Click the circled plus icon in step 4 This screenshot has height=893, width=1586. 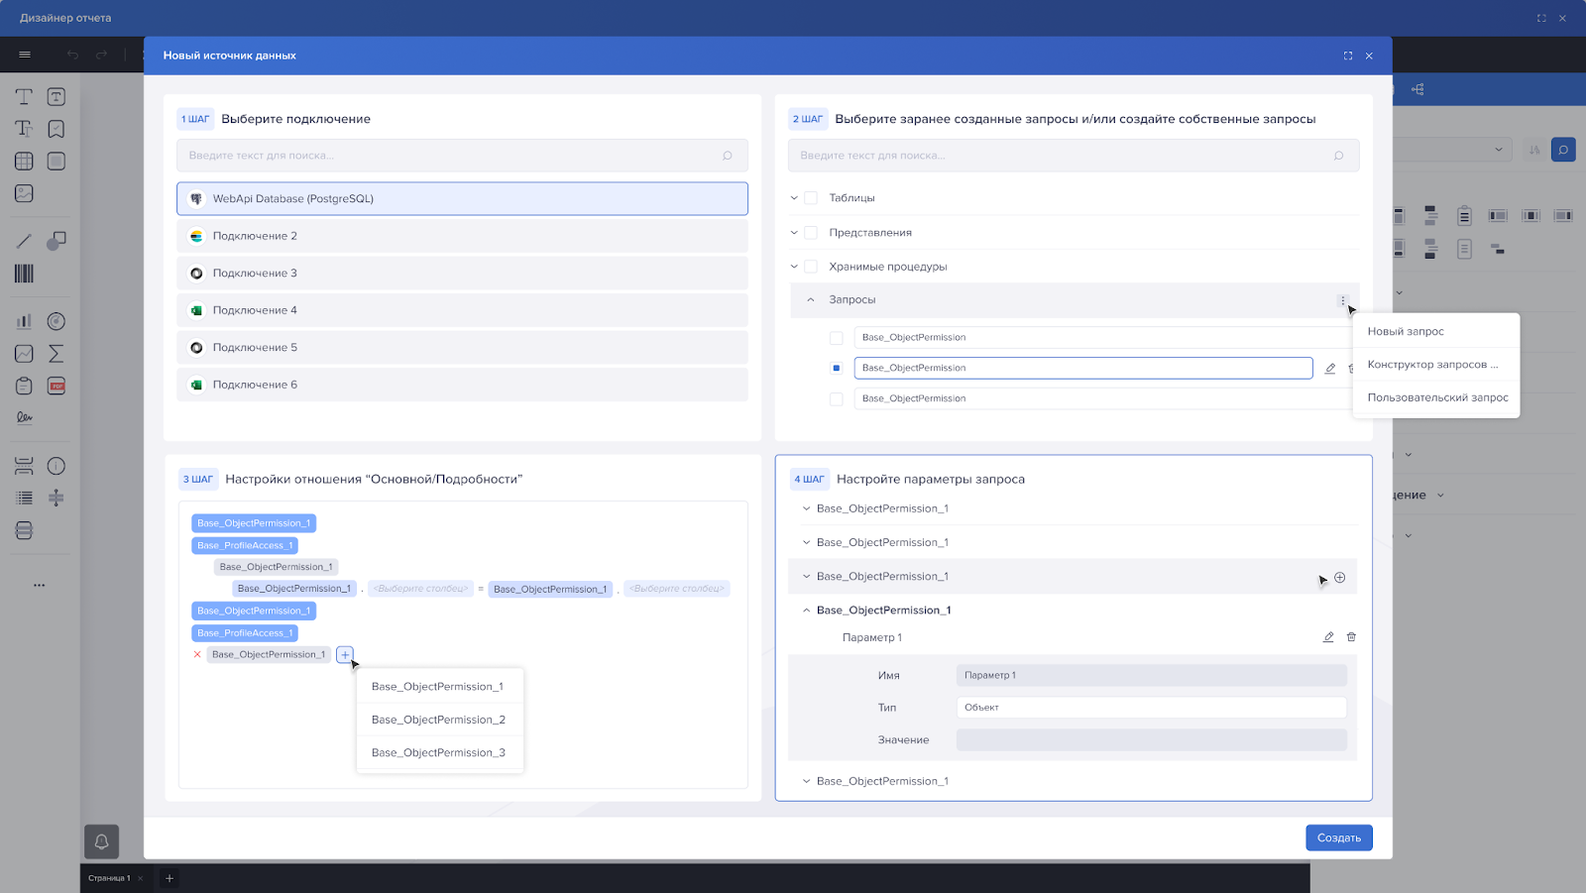coord(1339,578)
